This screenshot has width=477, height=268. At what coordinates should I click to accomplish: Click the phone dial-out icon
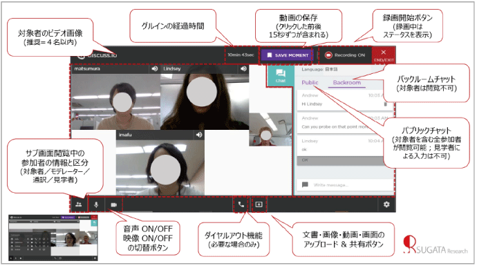pos(242,204)
